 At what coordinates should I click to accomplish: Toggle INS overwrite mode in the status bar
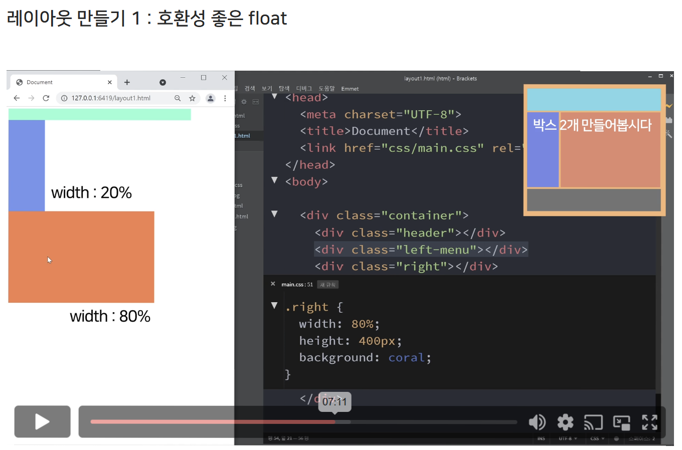pos(541,438)
